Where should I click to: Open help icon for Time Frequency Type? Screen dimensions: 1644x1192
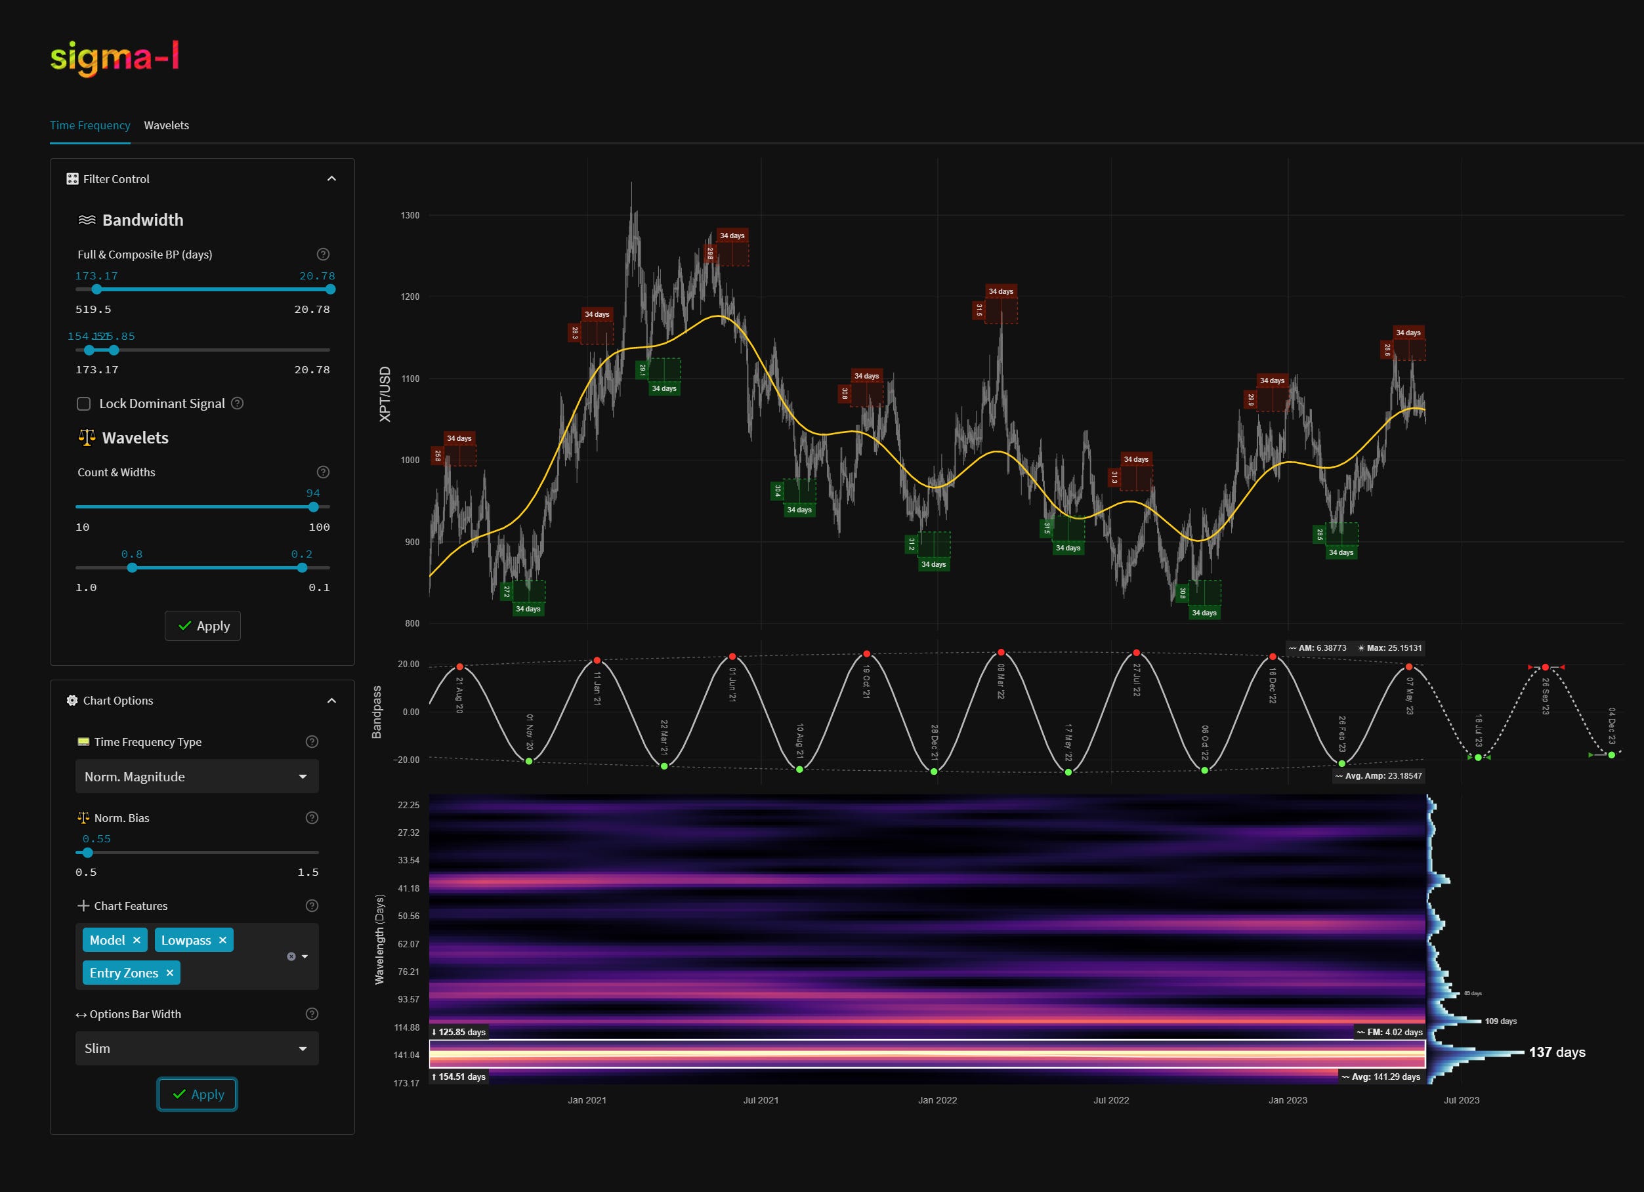click(312, 741)
